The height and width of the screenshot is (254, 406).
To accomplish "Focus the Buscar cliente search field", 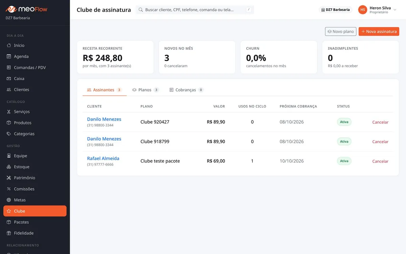I will [x=195, y=10].
